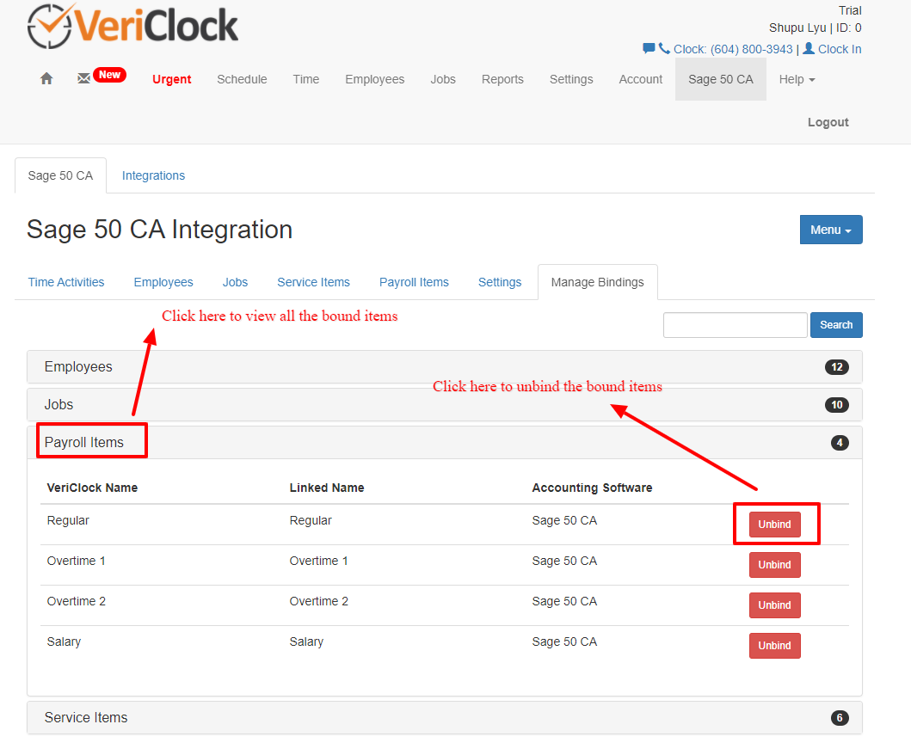Viewport: 911px width, 755px height.
Task: Click the Search button
Action: (x=836, y=325)
